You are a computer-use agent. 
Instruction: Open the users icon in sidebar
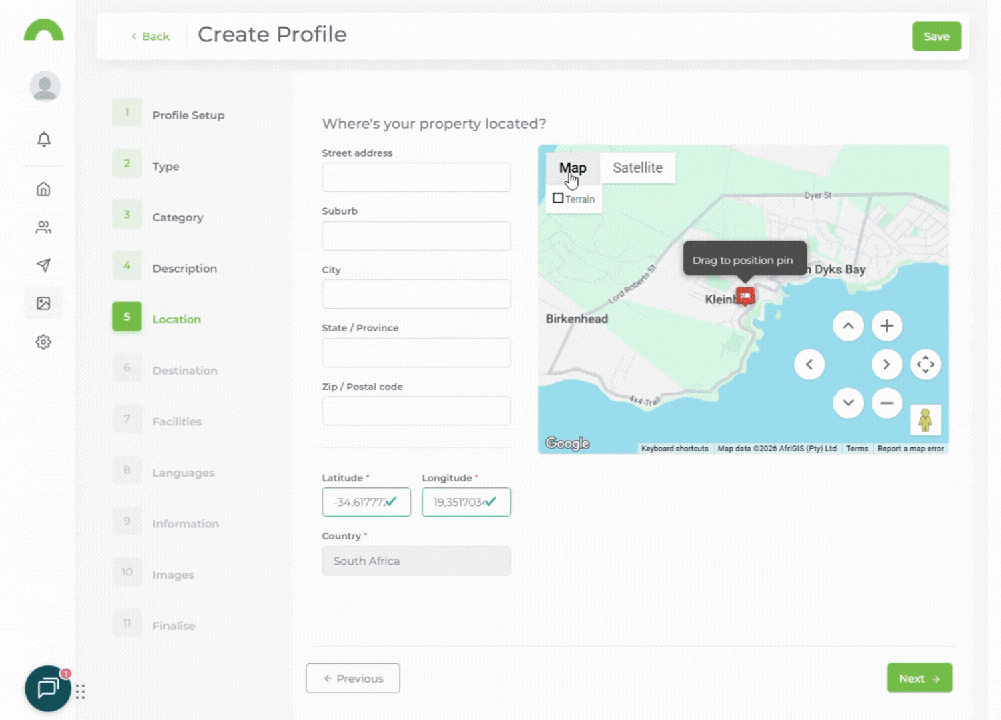click(x=43, y=228)
